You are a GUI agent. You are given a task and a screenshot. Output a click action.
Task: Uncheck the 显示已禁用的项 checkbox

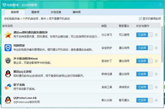140,19
